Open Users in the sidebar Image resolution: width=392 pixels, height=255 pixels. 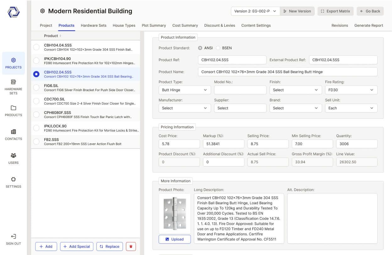tap(14, 159)
